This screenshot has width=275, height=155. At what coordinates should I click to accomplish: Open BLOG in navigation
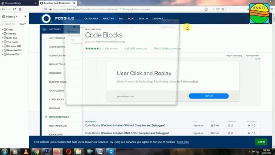131,19
